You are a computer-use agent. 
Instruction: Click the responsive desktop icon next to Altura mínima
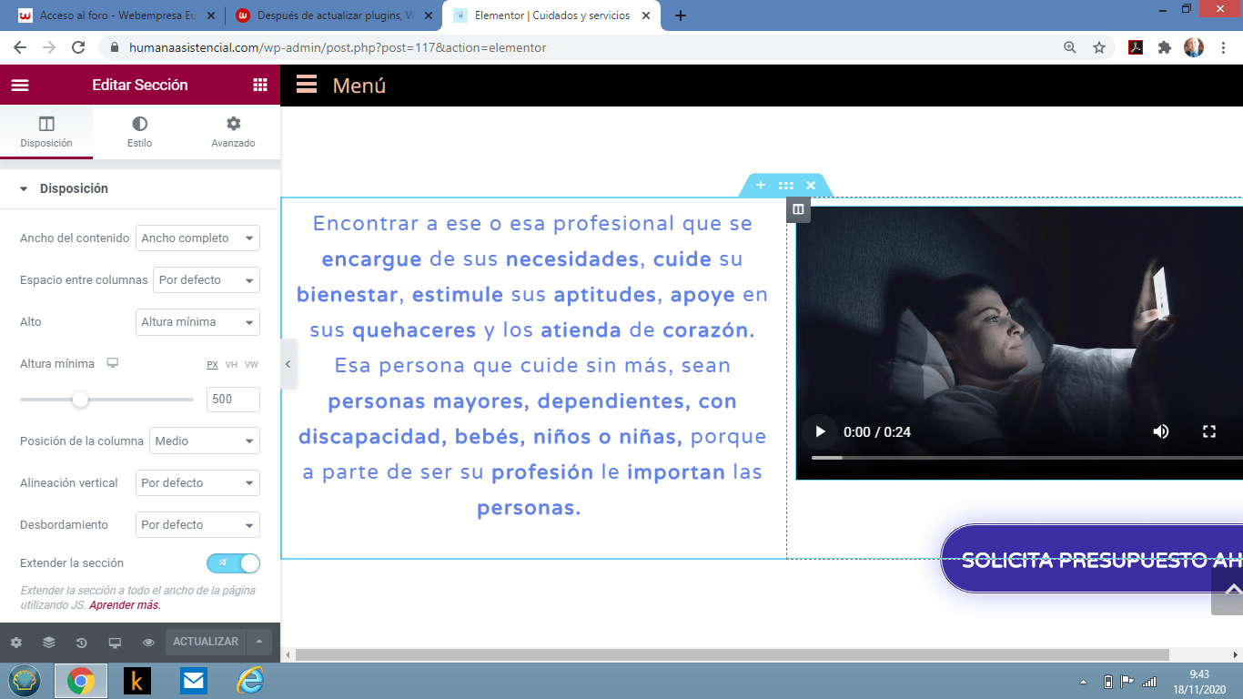[x=113, y=363]
